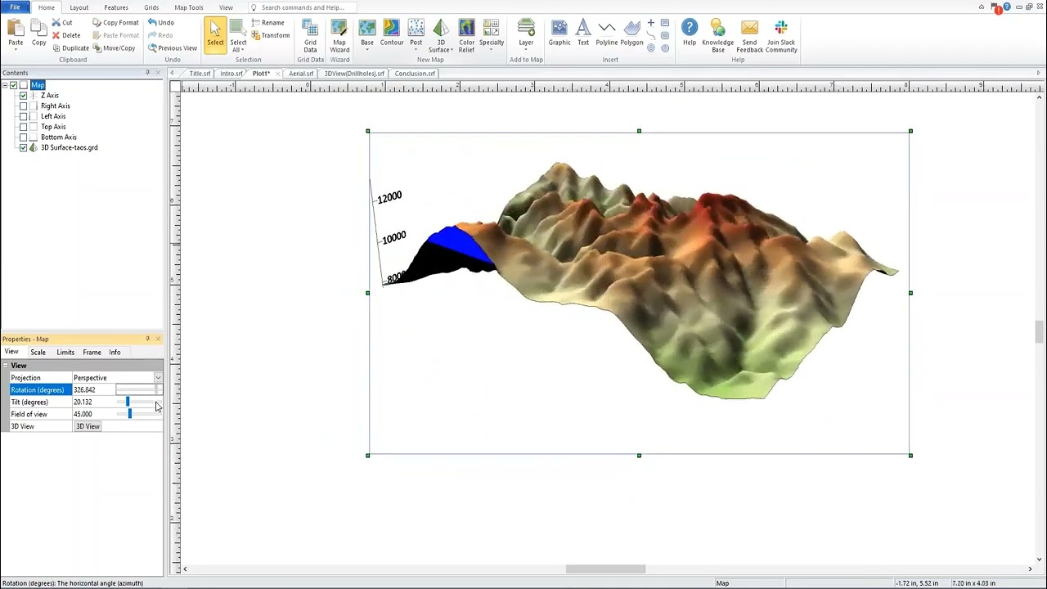Activate the Select arrow tool

215,35
